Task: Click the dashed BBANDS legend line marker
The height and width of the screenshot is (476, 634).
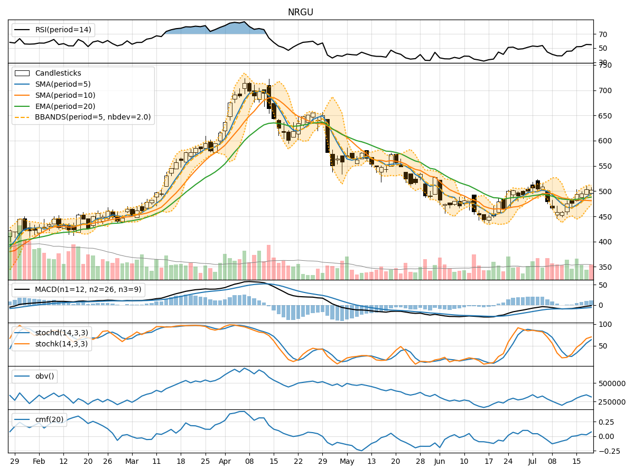Action: (23, 117)
